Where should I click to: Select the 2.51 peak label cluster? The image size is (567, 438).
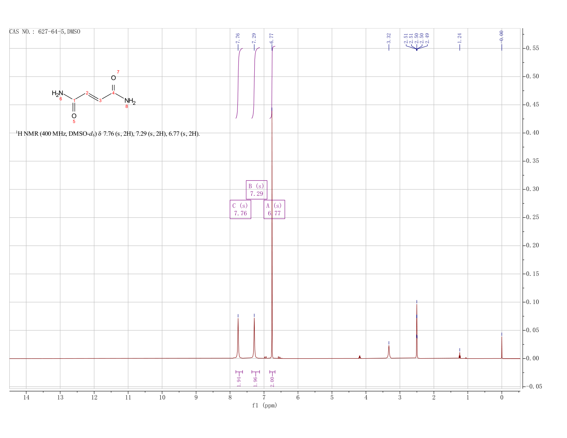416,38
